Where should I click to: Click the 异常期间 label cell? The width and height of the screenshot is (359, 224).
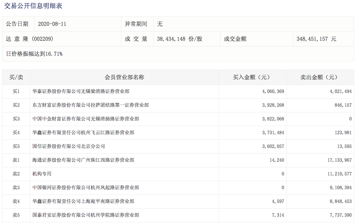pyautogui.click(x=137, y=24)
